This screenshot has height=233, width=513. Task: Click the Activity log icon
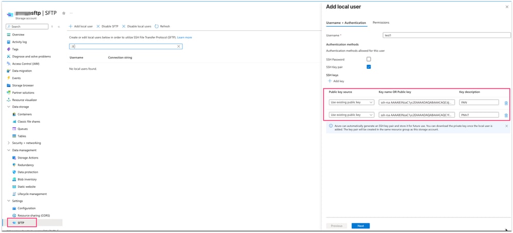click(x=9, y=42)
